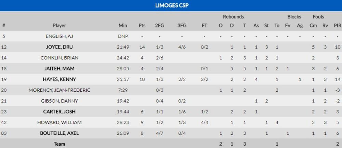Click the Rebounds group header
Viewport: 342px width, 148px height.
[233, 17]
